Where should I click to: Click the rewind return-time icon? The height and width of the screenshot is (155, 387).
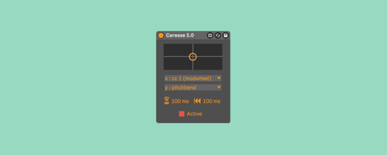point(197,101)
